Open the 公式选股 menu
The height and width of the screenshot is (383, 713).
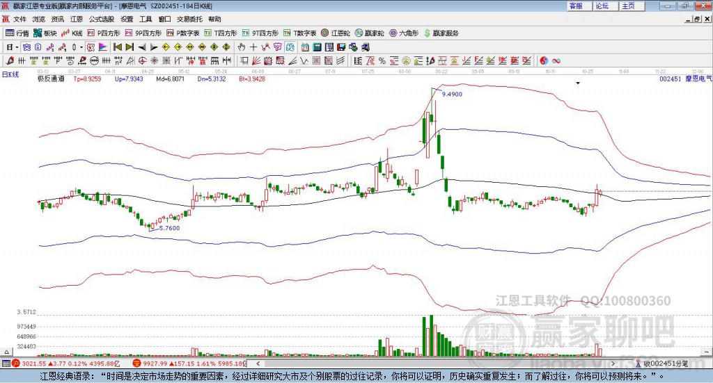click(102, 19)
